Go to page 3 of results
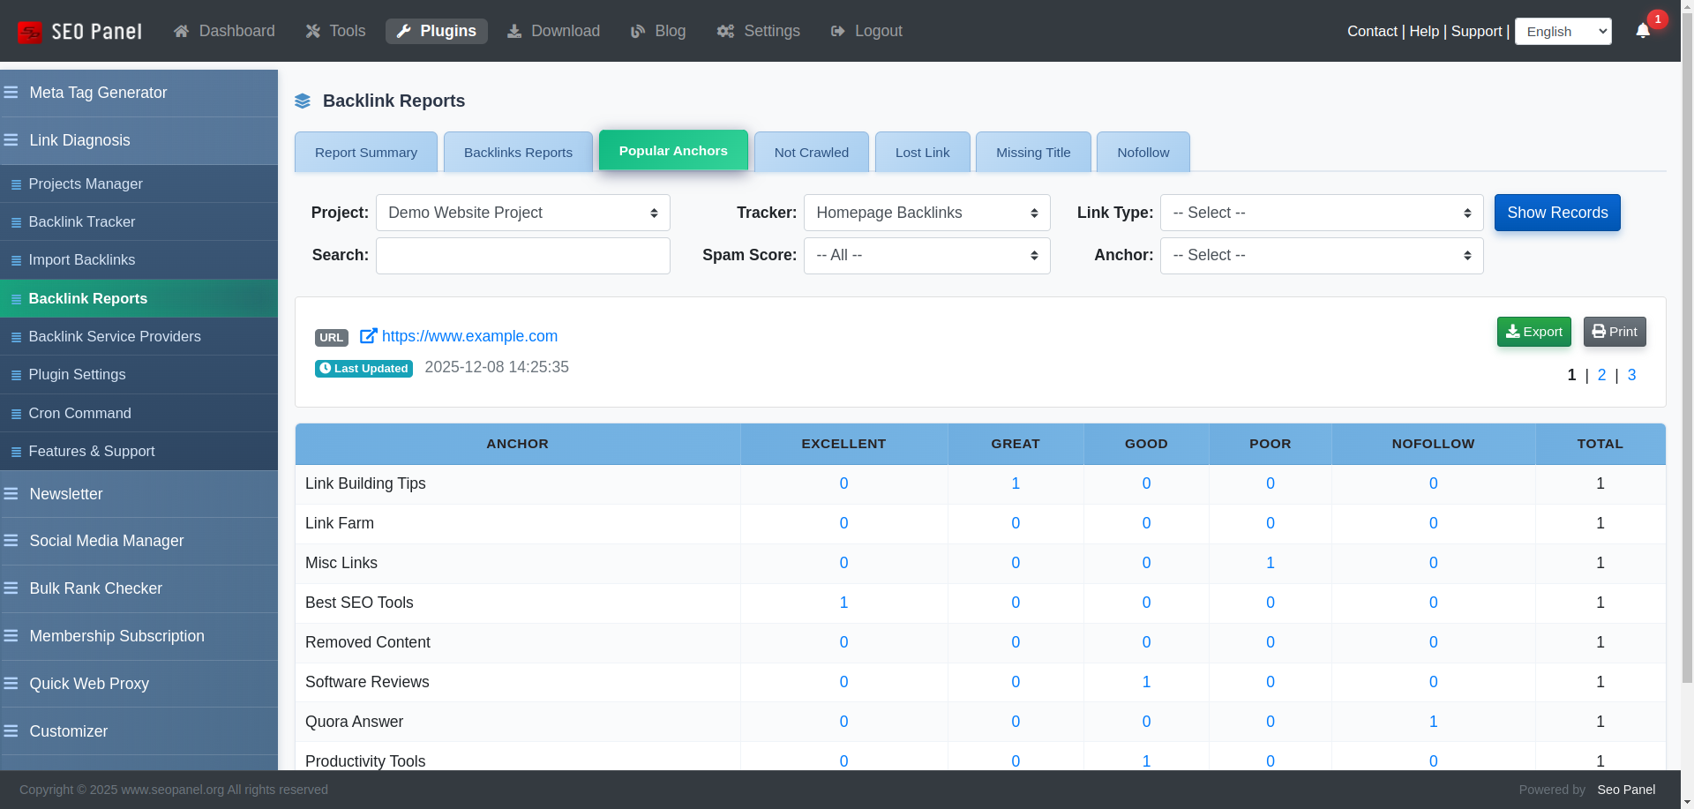 pos(1631,375)
